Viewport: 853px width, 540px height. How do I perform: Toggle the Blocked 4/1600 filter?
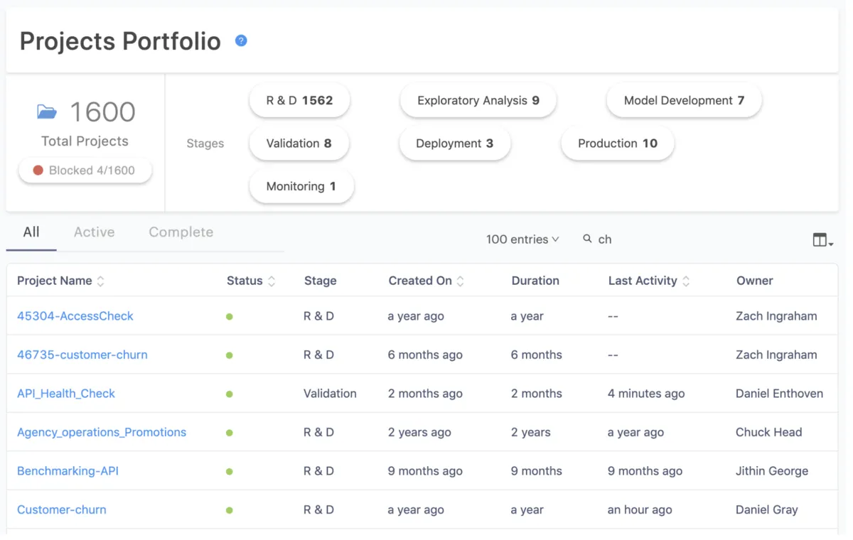coord(85,171)
